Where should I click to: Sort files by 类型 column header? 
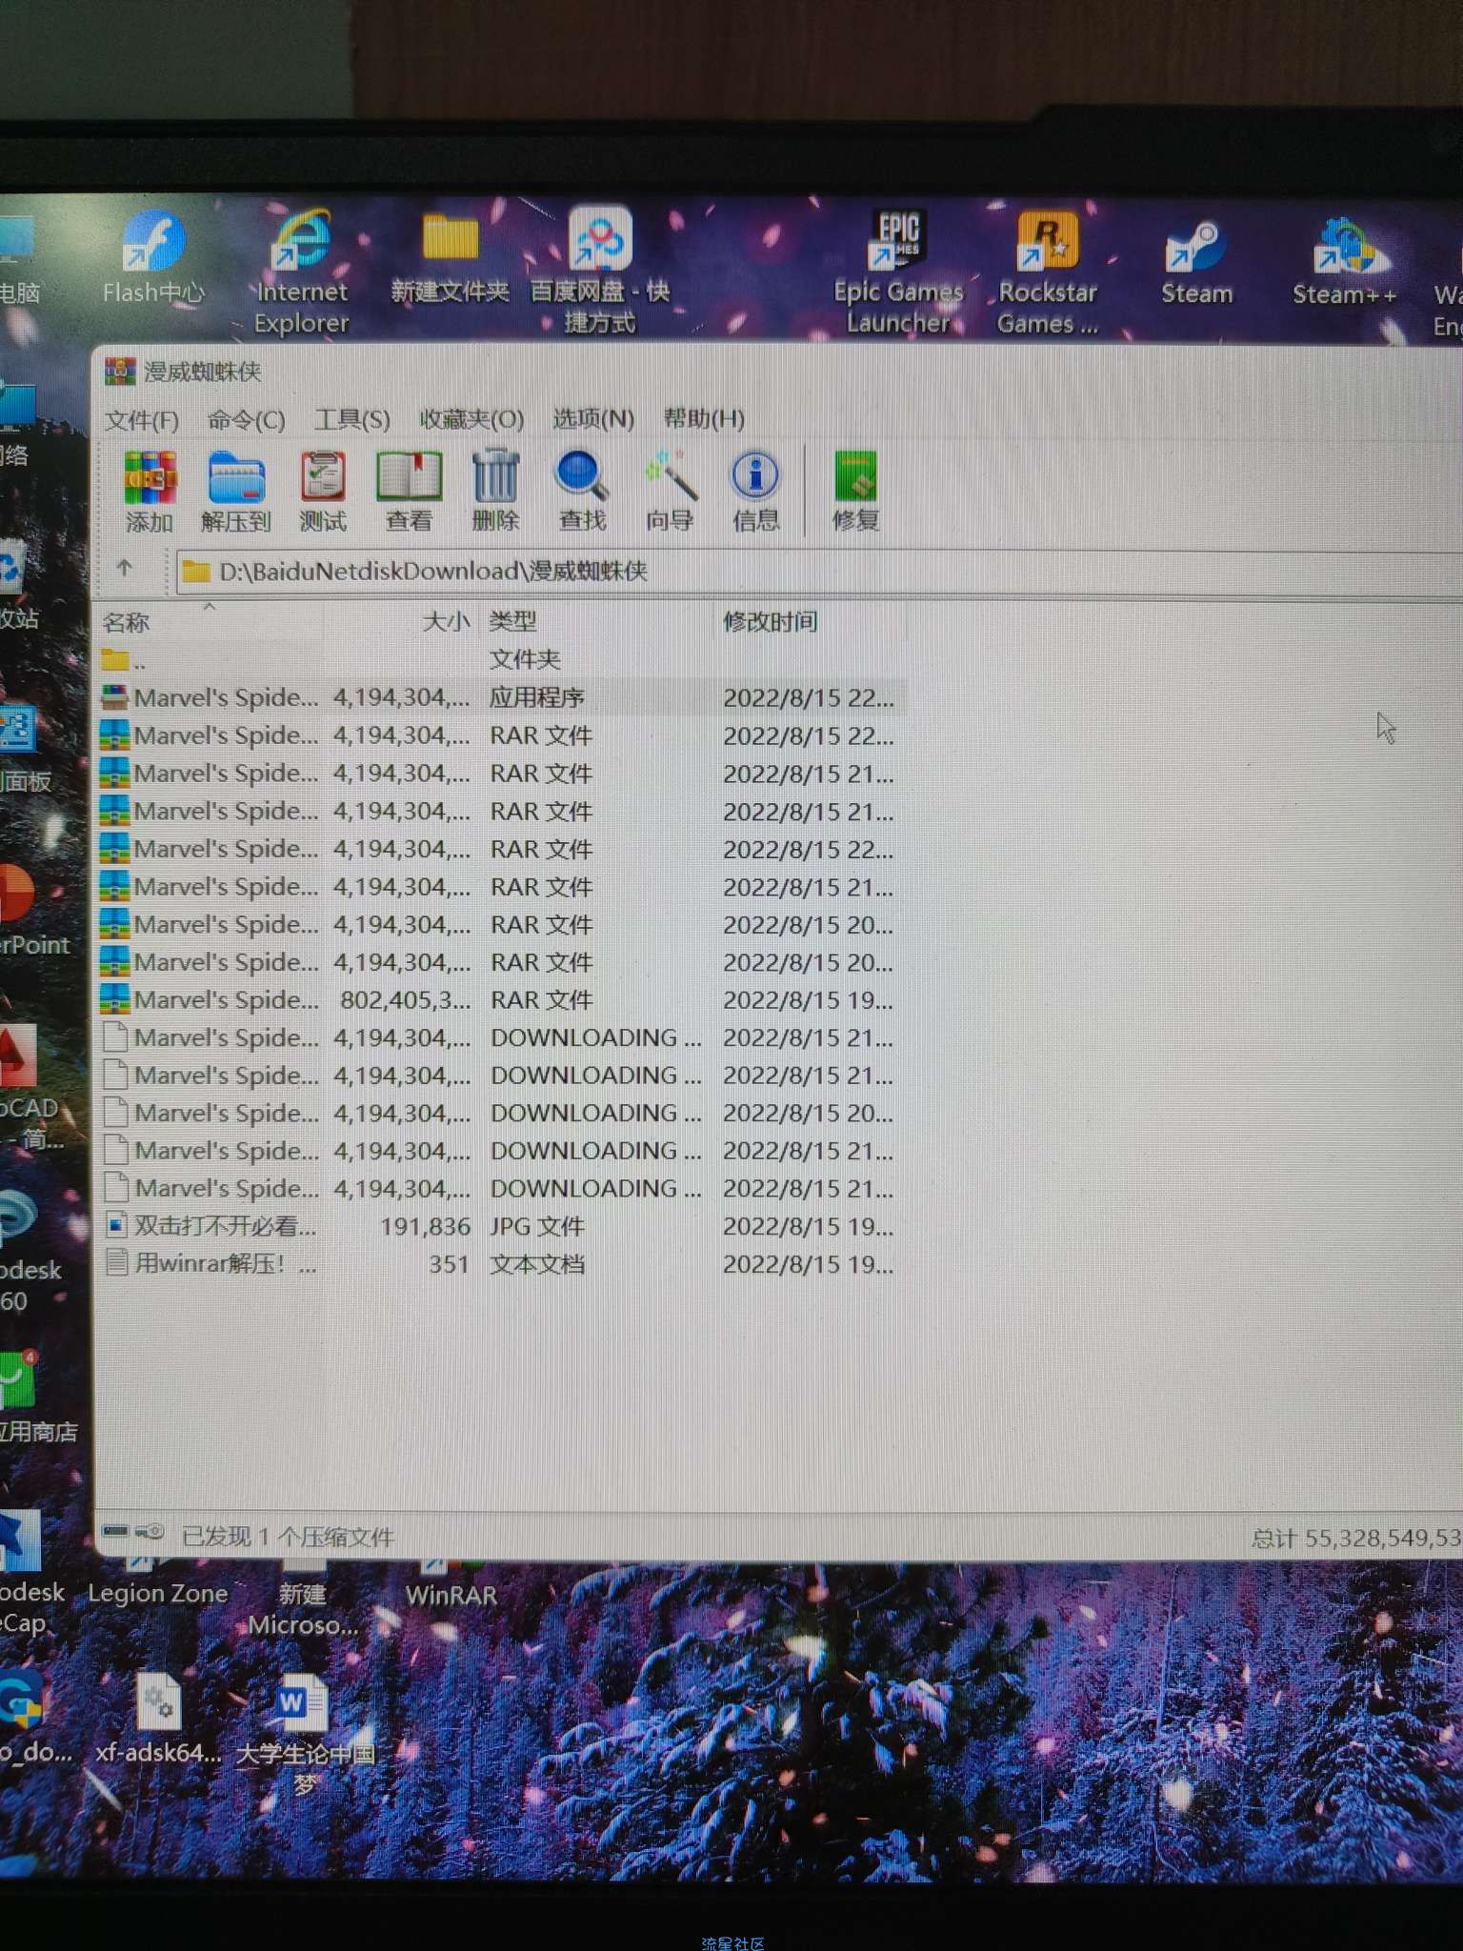[x=512, y=622]
